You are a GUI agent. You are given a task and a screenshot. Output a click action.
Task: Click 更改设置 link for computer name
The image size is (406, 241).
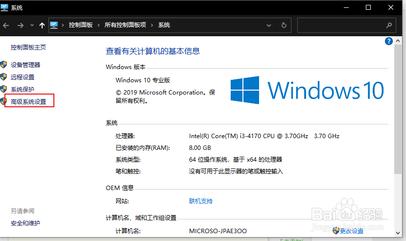coord(351,231)
